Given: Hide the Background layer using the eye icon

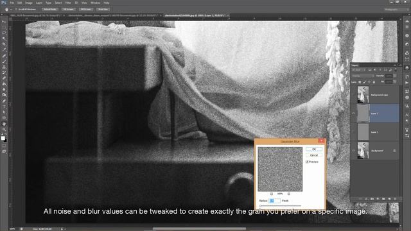Looking at the screenshot, I should tap(353, 151).
